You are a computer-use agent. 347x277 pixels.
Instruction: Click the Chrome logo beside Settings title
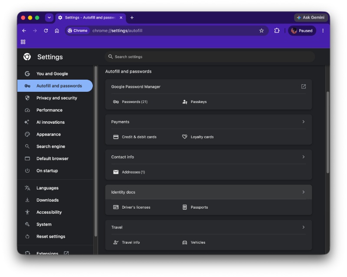(27, 57)
